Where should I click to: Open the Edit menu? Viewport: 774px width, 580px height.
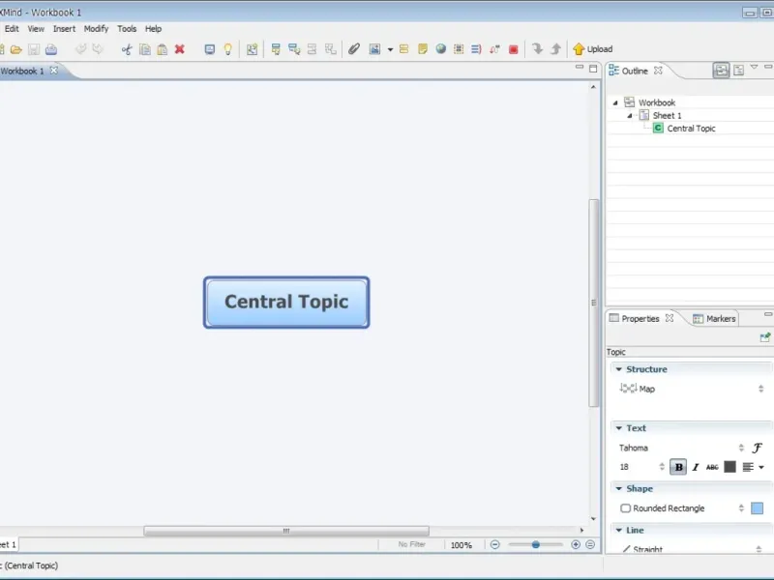pos(12,29)
